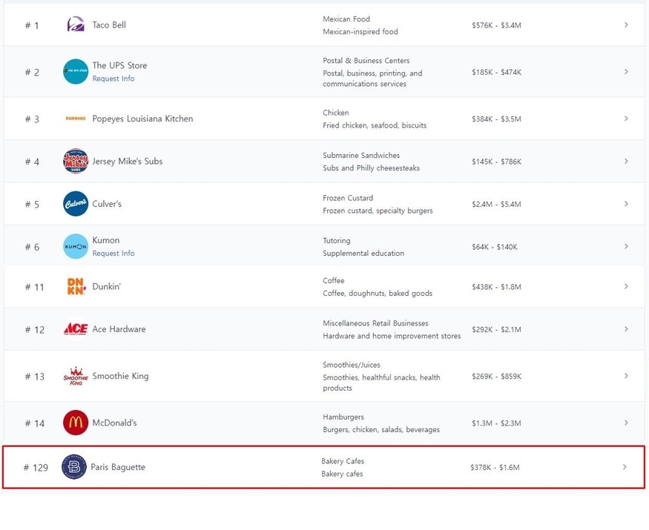Click the Frozen Custard category text

348,198
